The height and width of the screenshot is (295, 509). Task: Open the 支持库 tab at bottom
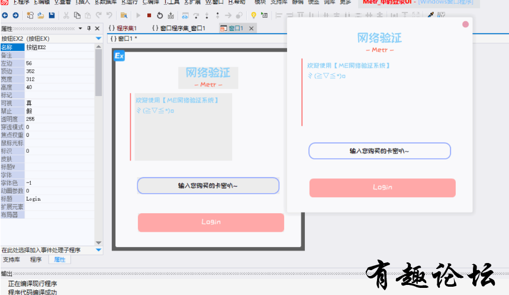point(11,259)
